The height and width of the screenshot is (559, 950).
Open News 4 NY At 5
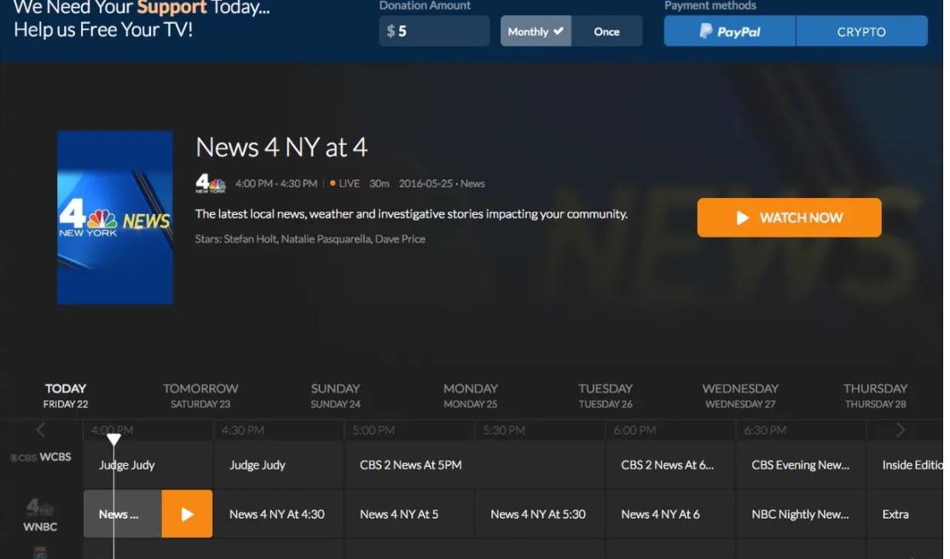409,514
